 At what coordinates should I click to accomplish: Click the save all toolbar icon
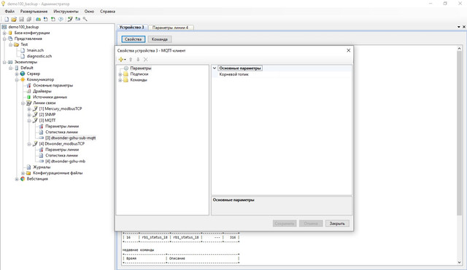click(29, 19)
